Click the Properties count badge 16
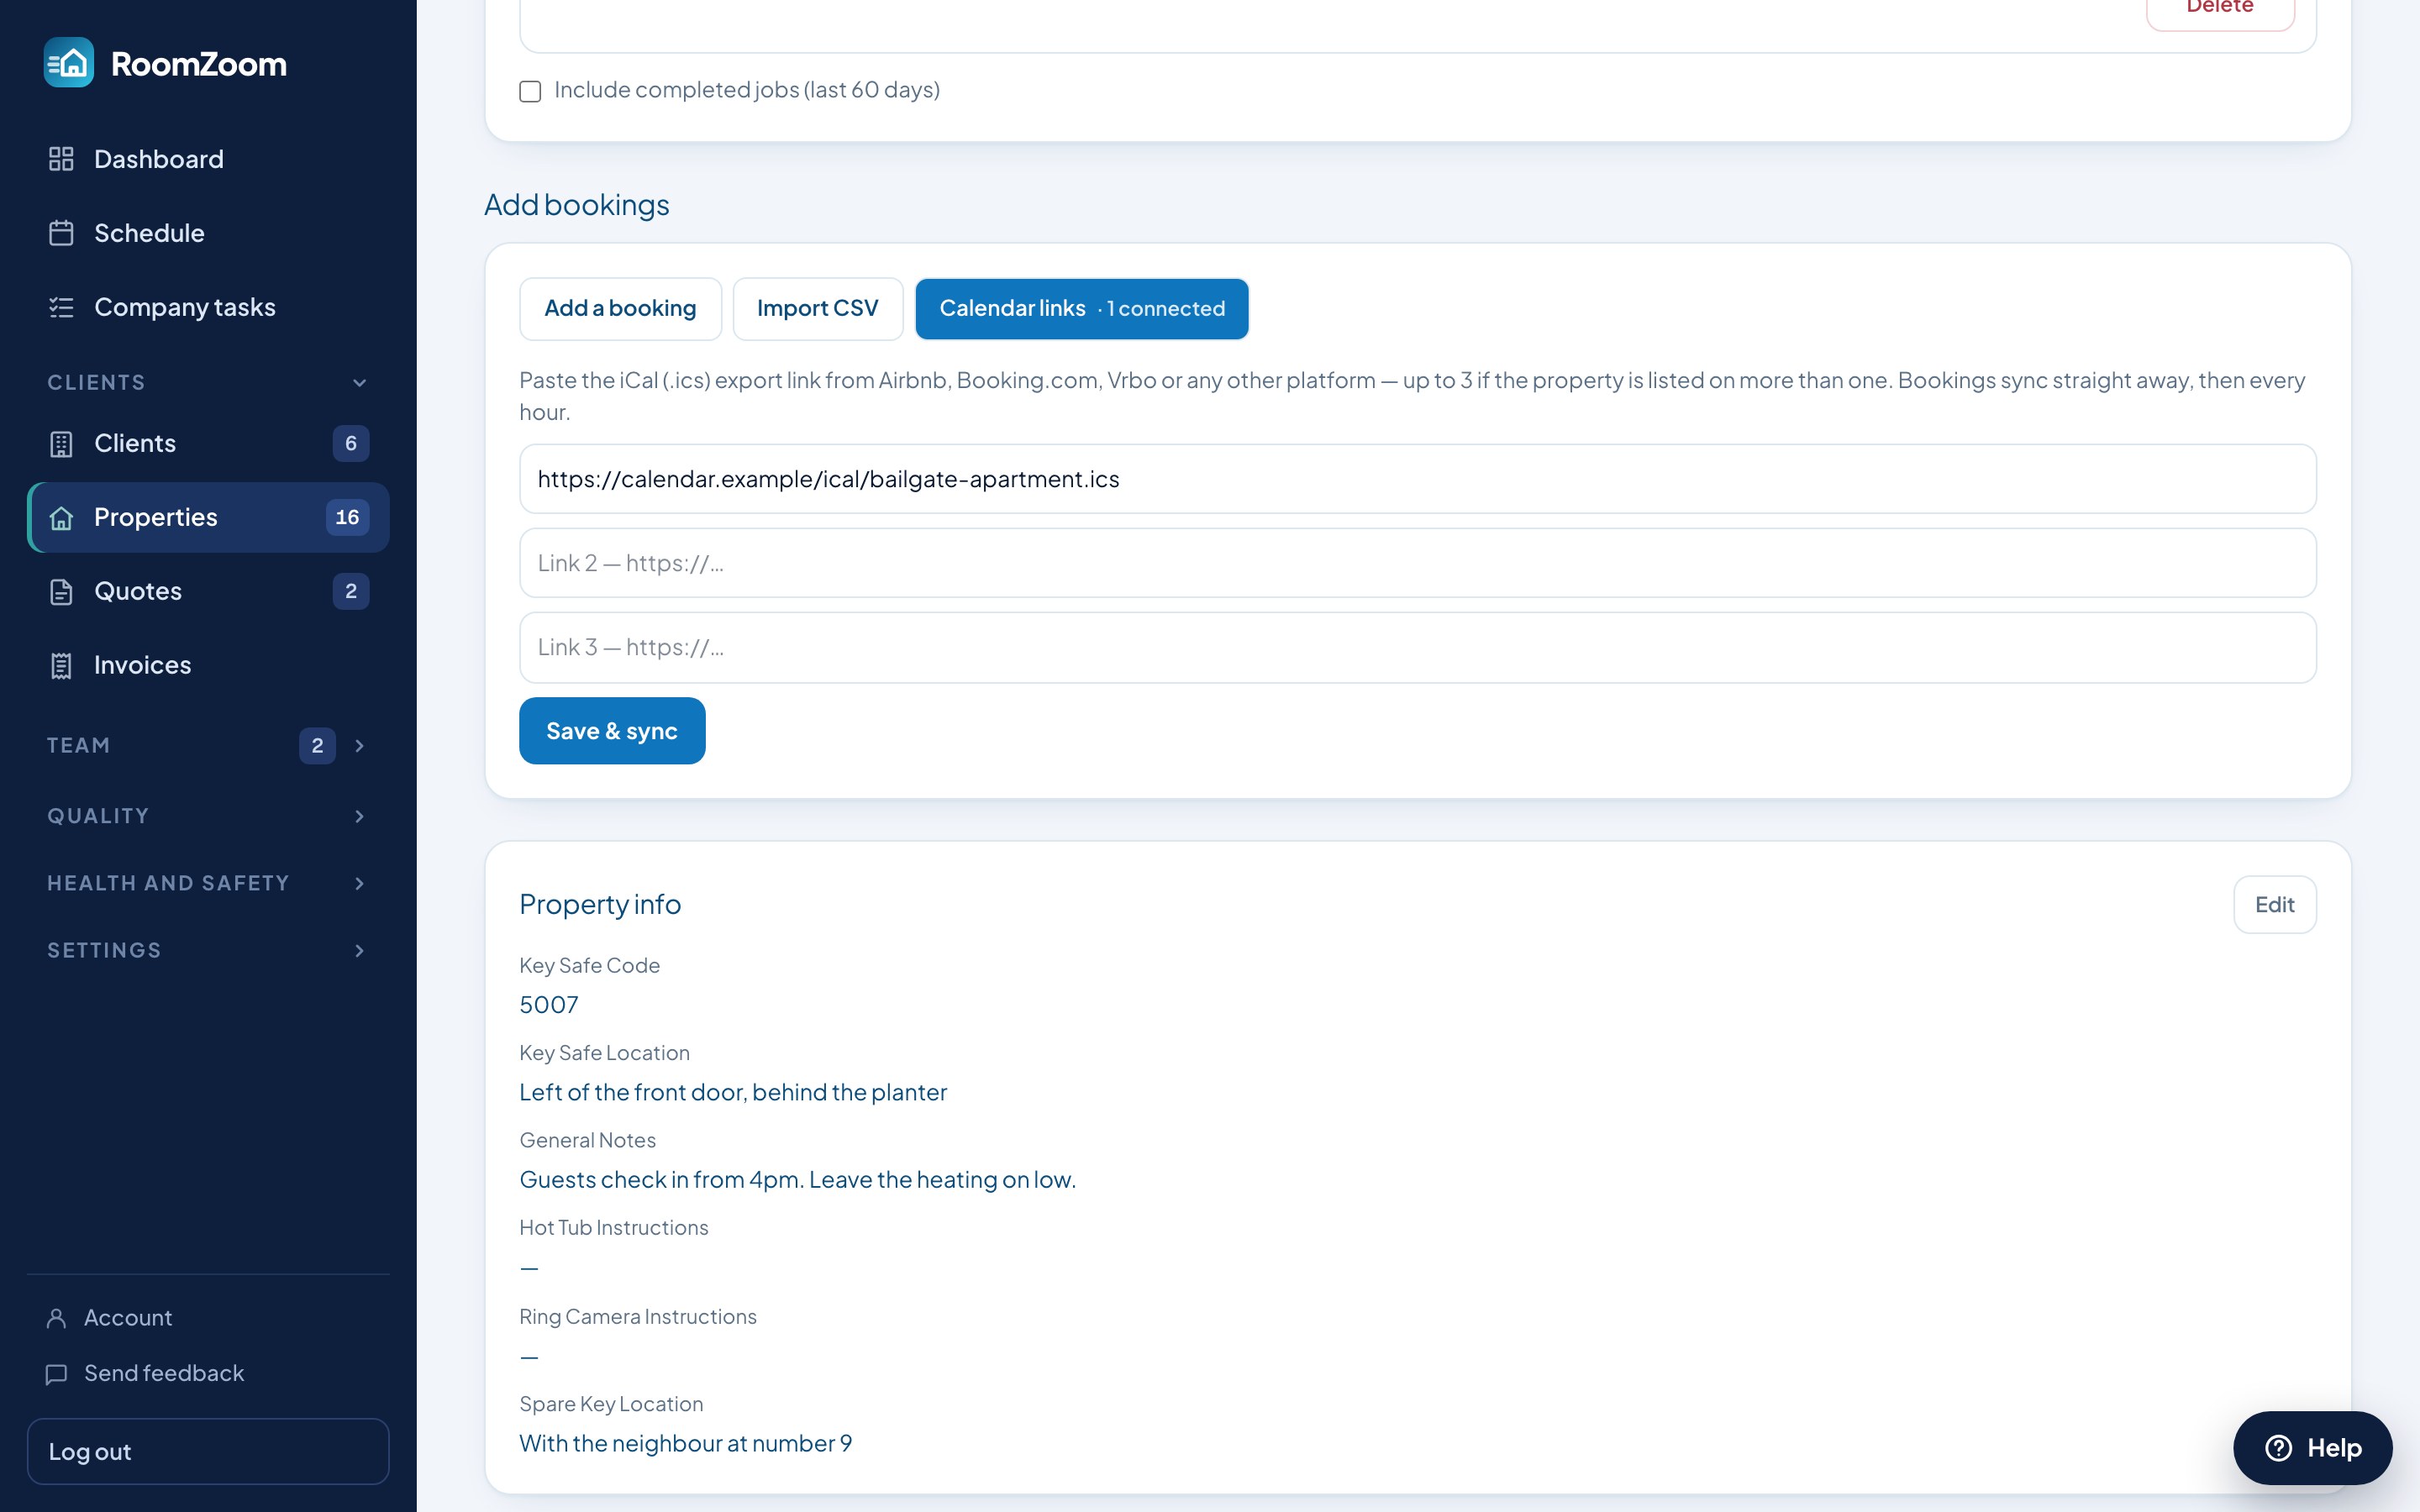The height and width of the screenshot is (1512, 2420). 347,517
